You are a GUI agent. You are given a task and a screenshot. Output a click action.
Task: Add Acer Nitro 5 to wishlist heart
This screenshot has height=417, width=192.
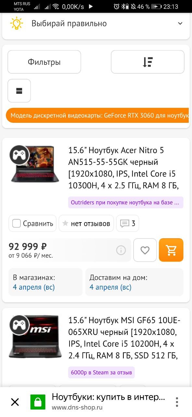145,250
